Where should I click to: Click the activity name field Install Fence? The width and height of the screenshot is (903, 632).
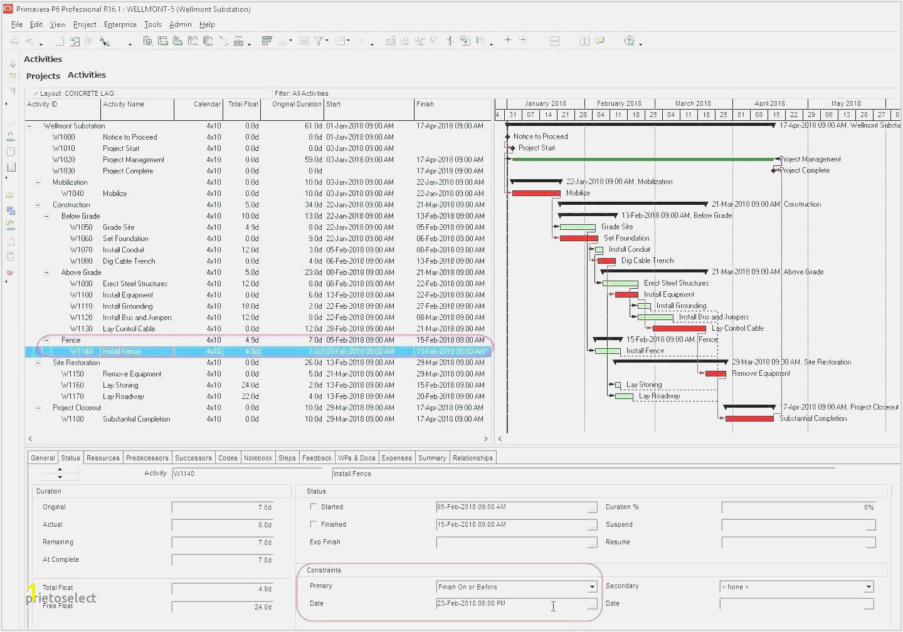coord(583,474)
